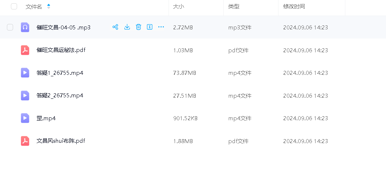Check the box for 催旺文昌-04-05 .mp3

[10, 27]
